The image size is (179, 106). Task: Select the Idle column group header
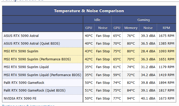point(97,20)
